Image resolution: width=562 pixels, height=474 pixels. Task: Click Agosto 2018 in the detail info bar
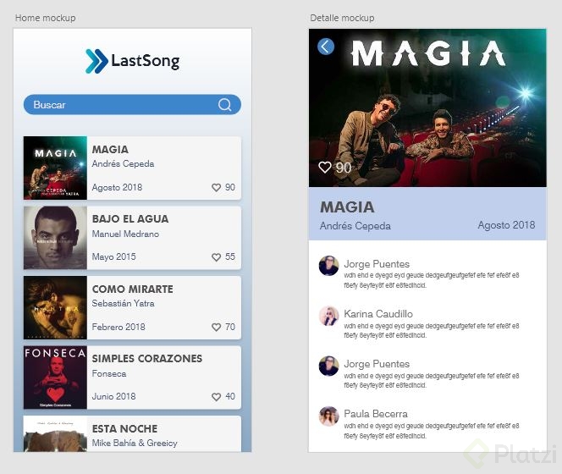click(506, 225)
